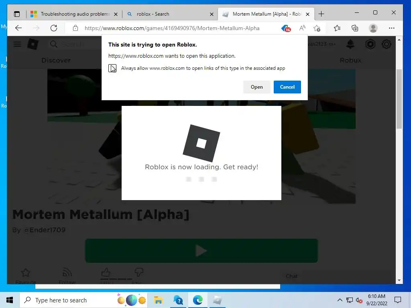Open the Discover nav item

click(x=56, y=61)
